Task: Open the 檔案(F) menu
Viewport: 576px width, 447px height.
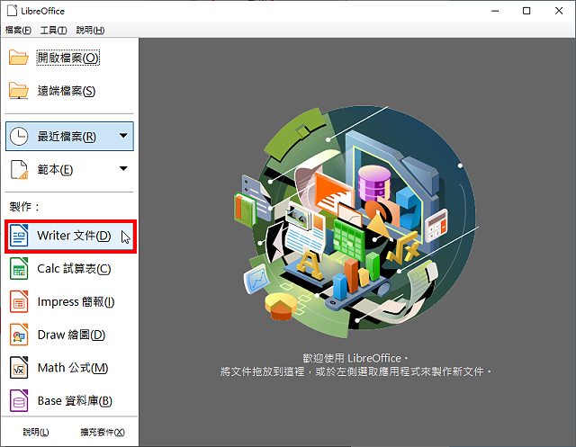Action: click(18, 30)
